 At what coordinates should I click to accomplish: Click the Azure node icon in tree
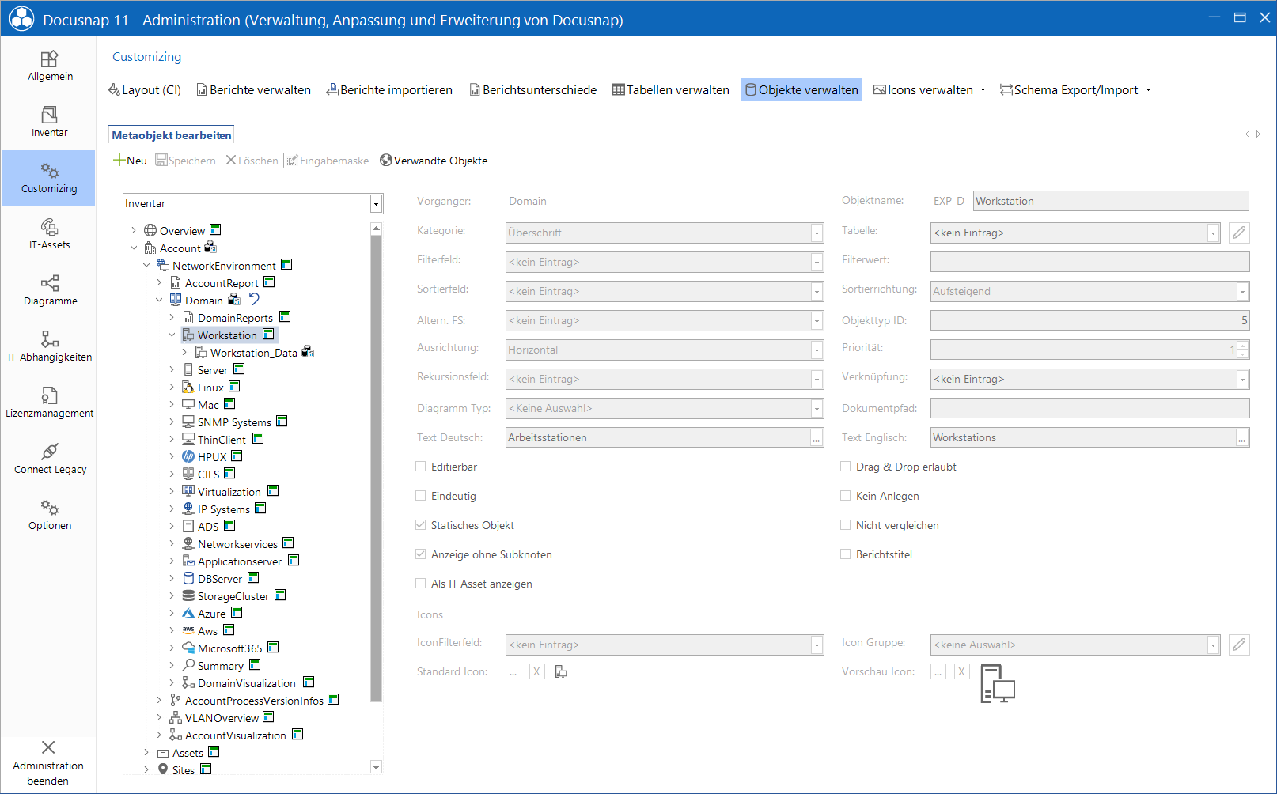click(x=188, y=613)
